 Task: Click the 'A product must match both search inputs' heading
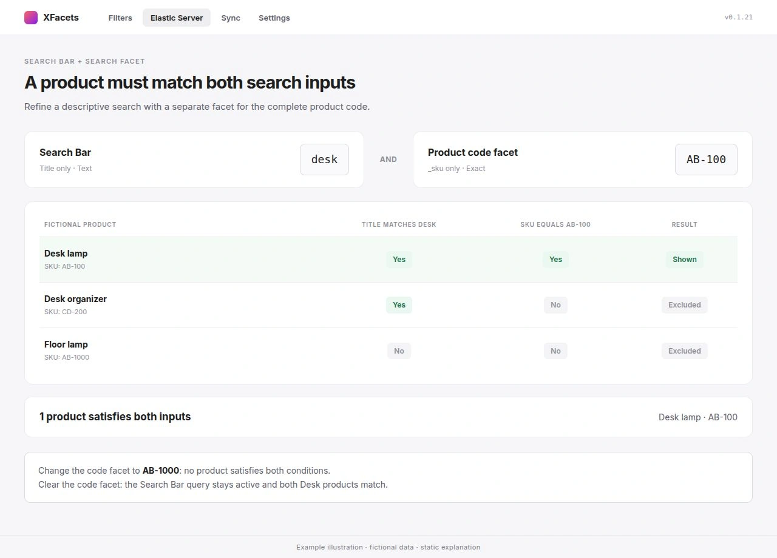(190, 82)
